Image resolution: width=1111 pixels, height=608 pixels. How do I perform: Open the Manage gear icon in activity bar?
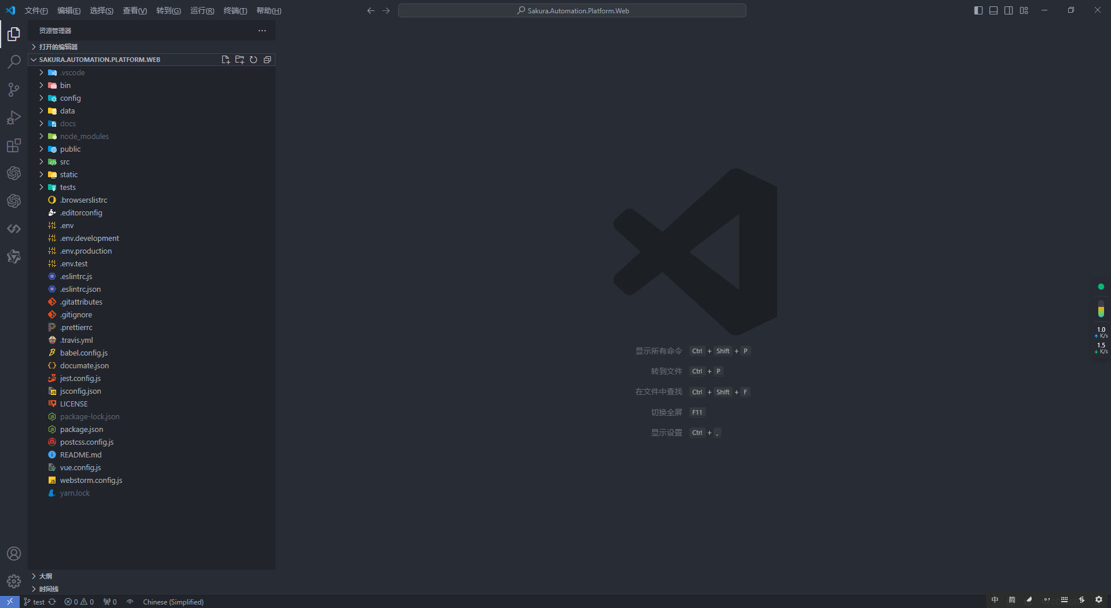pyautogui.click(x=14, y=581)
